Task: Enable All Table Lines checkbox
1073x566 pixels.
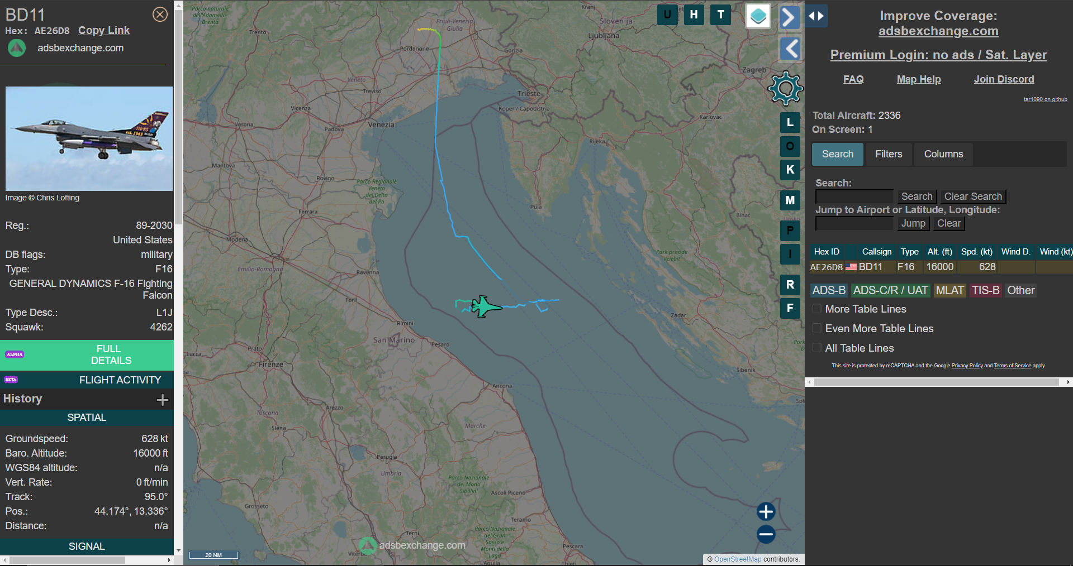Action: 816,348
